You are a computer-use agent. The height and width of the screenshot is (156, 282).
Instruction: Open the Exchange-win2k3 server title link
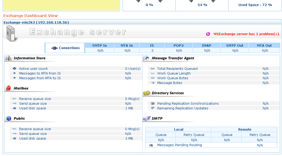click(x=36, y=22)
